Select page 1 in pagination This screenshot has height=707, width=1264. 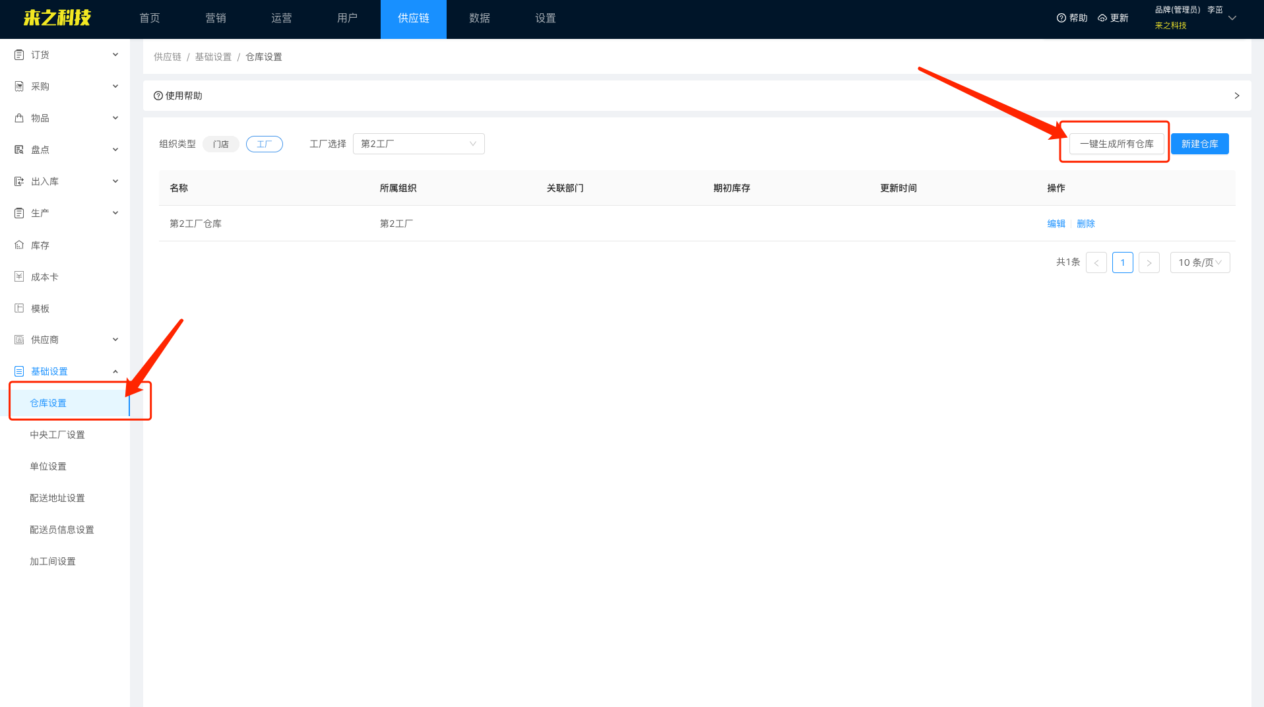coord(1123,262)
